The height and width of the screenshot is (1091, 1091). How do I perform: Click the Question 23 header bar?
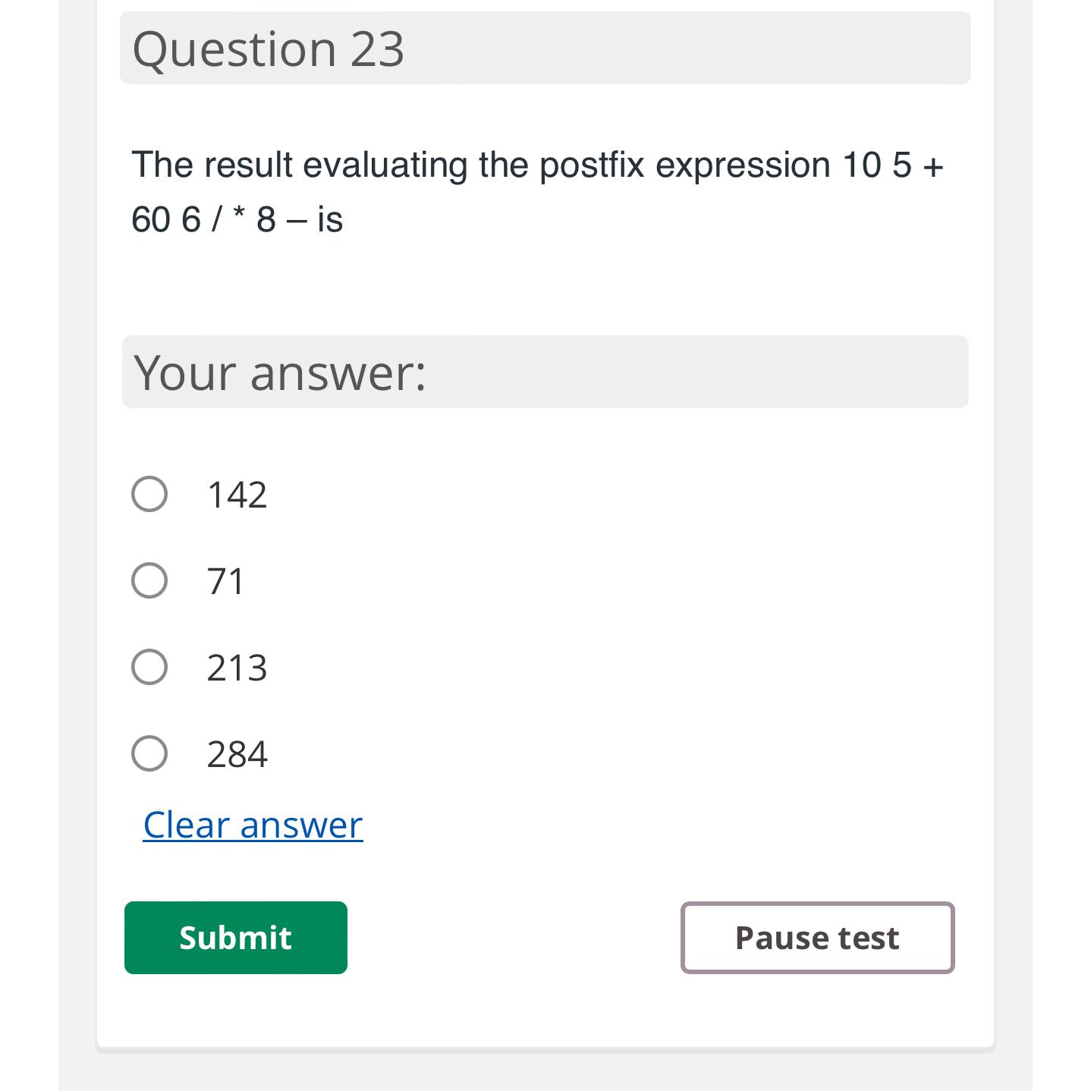point(545,49)
